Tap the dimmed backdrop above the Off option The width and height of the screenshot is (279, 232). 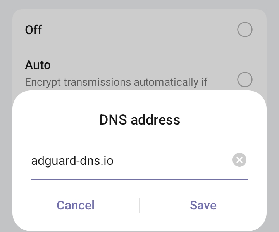(x=139, y=4)
